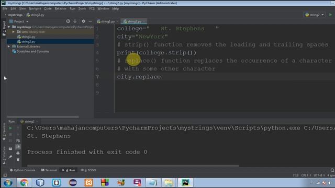Open the Terminal tool window
The image size is (335, 188).
(49, 170)
